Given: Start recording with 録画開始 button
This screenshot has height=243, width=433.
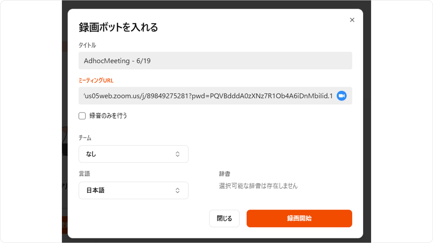Looking at the screenshot, I should click(x=299, y=219).
